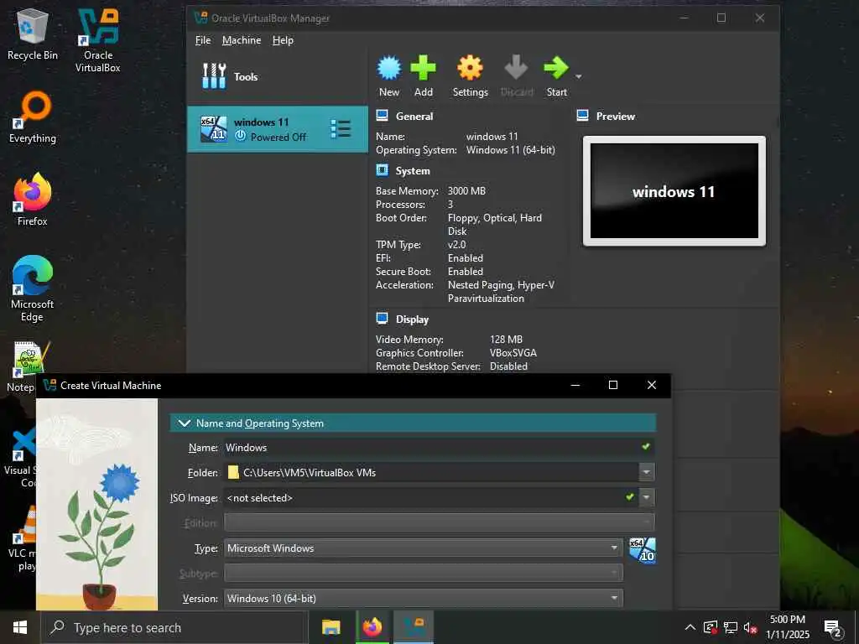Open the ISO Image dropdown arrow

coord(647,497)
